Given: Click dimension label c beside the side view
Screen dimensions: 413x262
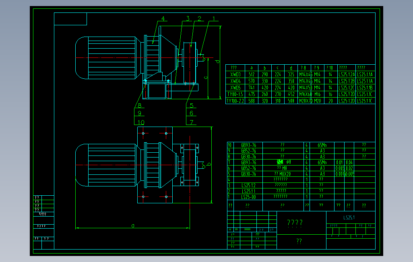Looking at the screenshot, I should 206,78.
